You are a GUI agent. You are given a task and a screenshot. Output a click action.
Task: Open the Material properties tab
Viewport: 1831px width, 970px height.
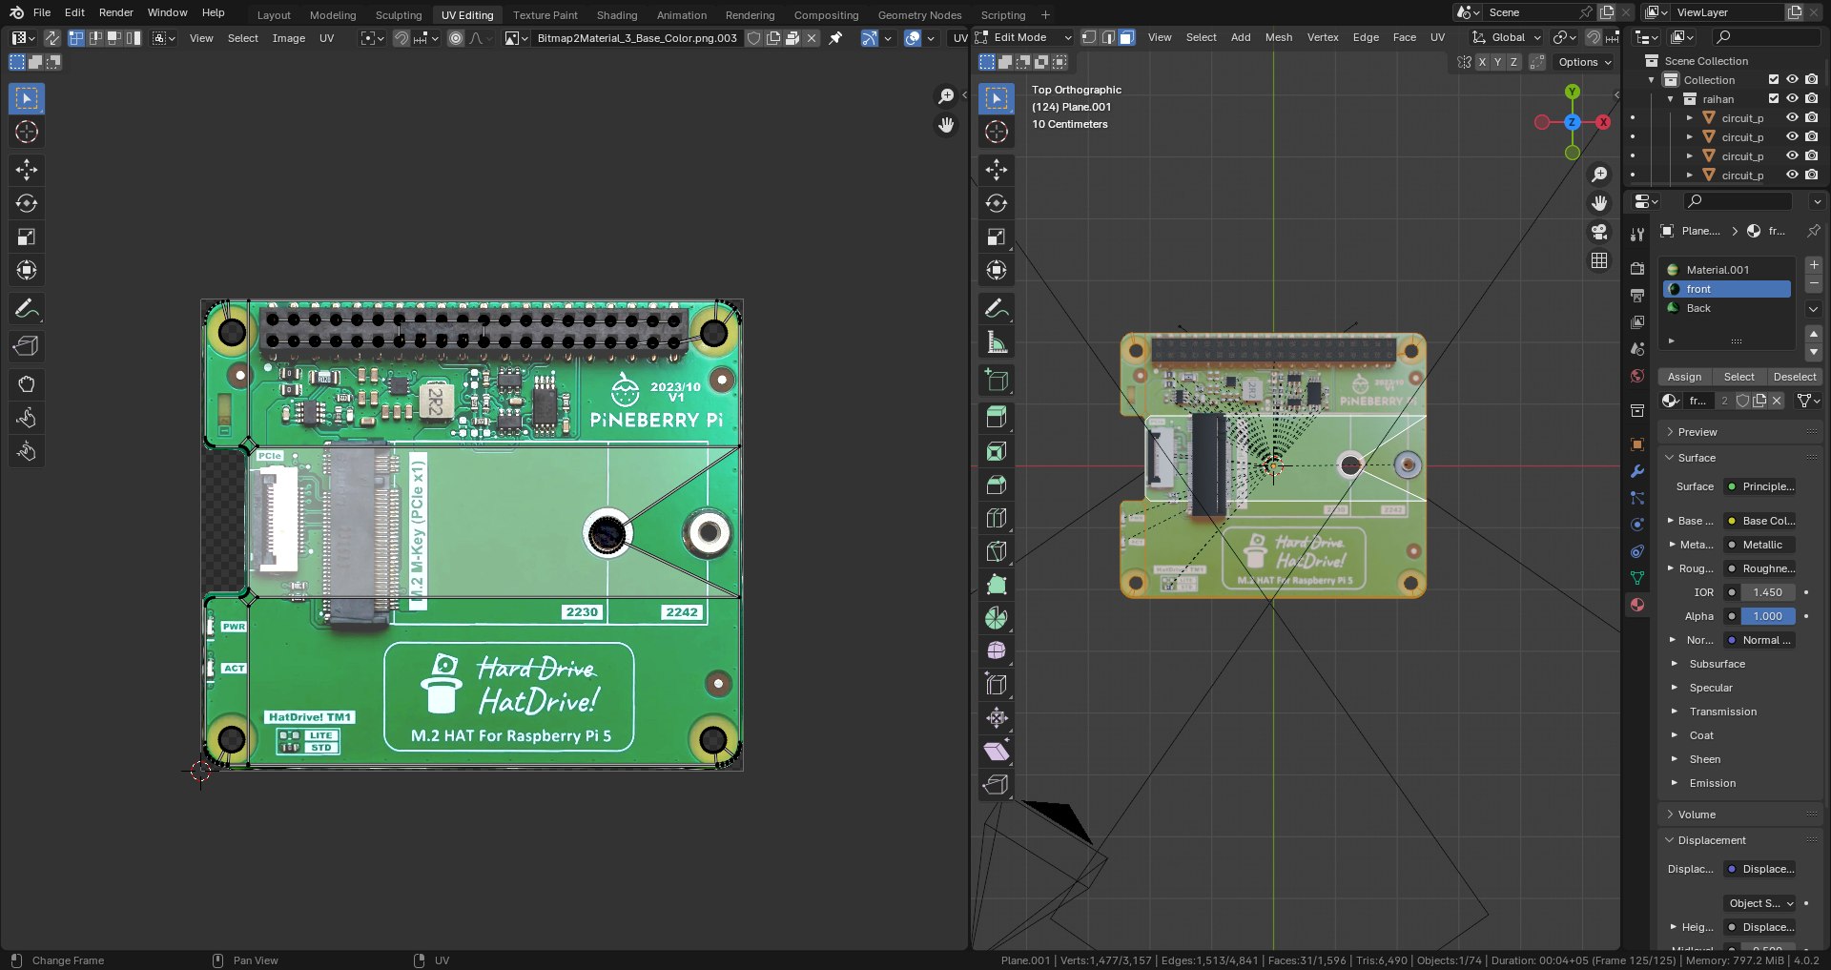[1637, 605]
